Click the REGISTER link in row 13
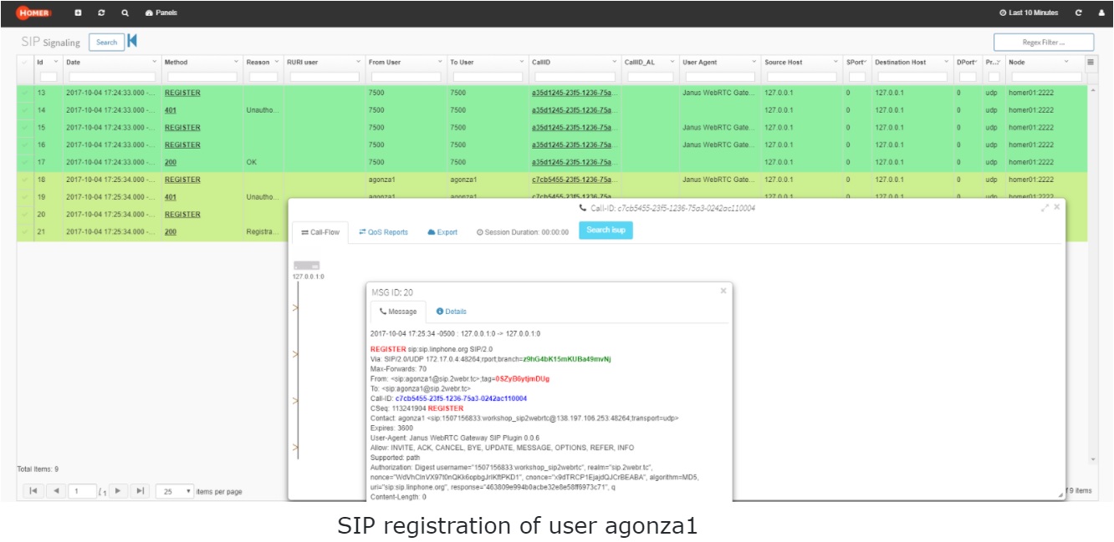 tap(182, 93)
